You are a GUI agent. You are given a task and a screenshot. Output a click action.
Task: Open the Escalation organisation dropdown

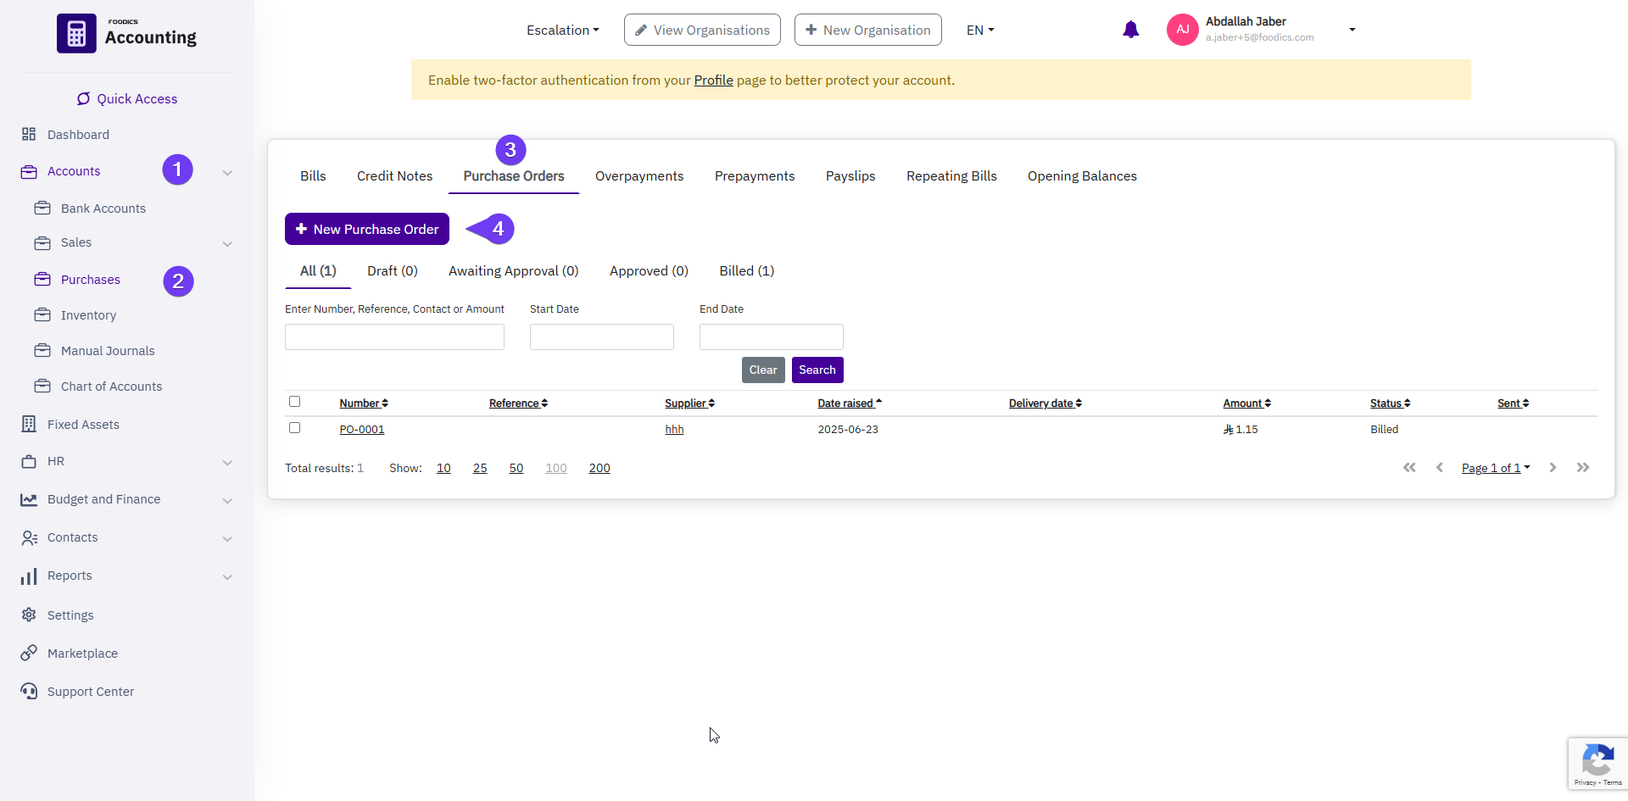562,31
